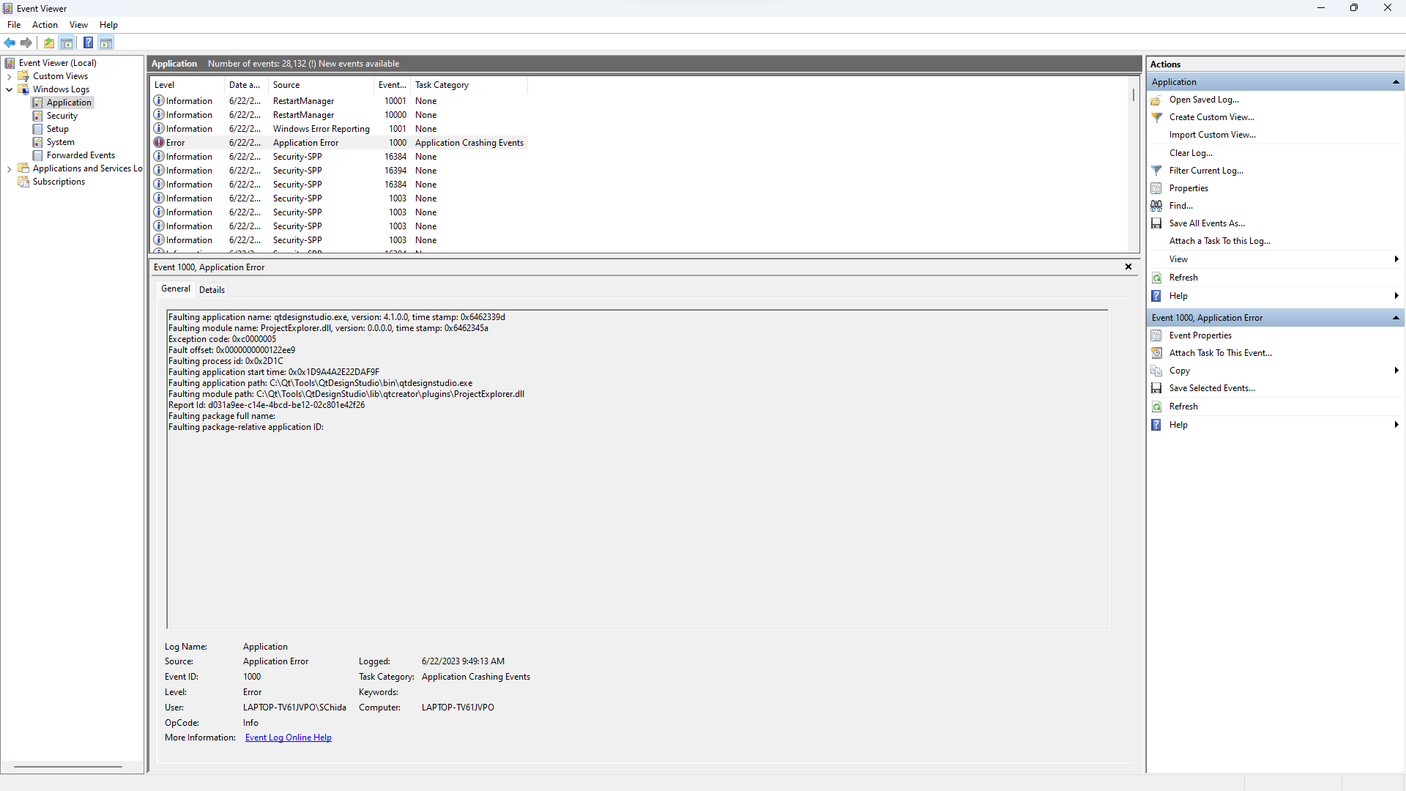
Task: Click the Subscriptions icon in tree
Action: (x=23, y=182)
